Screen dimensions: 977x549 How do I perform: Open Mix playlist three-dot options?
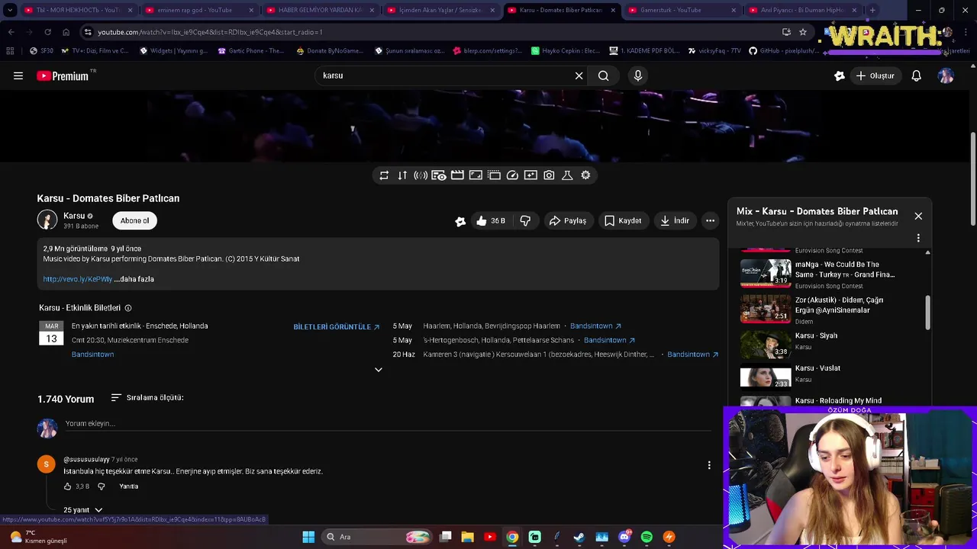tap(918, 238)
